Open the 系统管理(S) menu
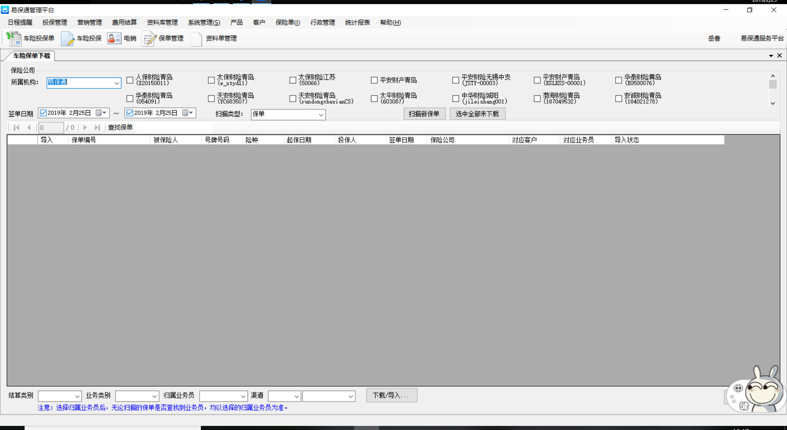This screenshot has height=430, width=787. click(x=204, y=23)
